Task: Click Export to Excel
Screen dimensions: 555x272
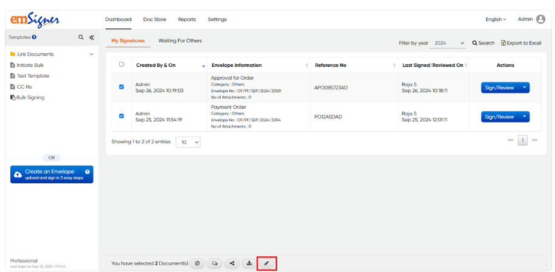Action: tap(521, 43)
